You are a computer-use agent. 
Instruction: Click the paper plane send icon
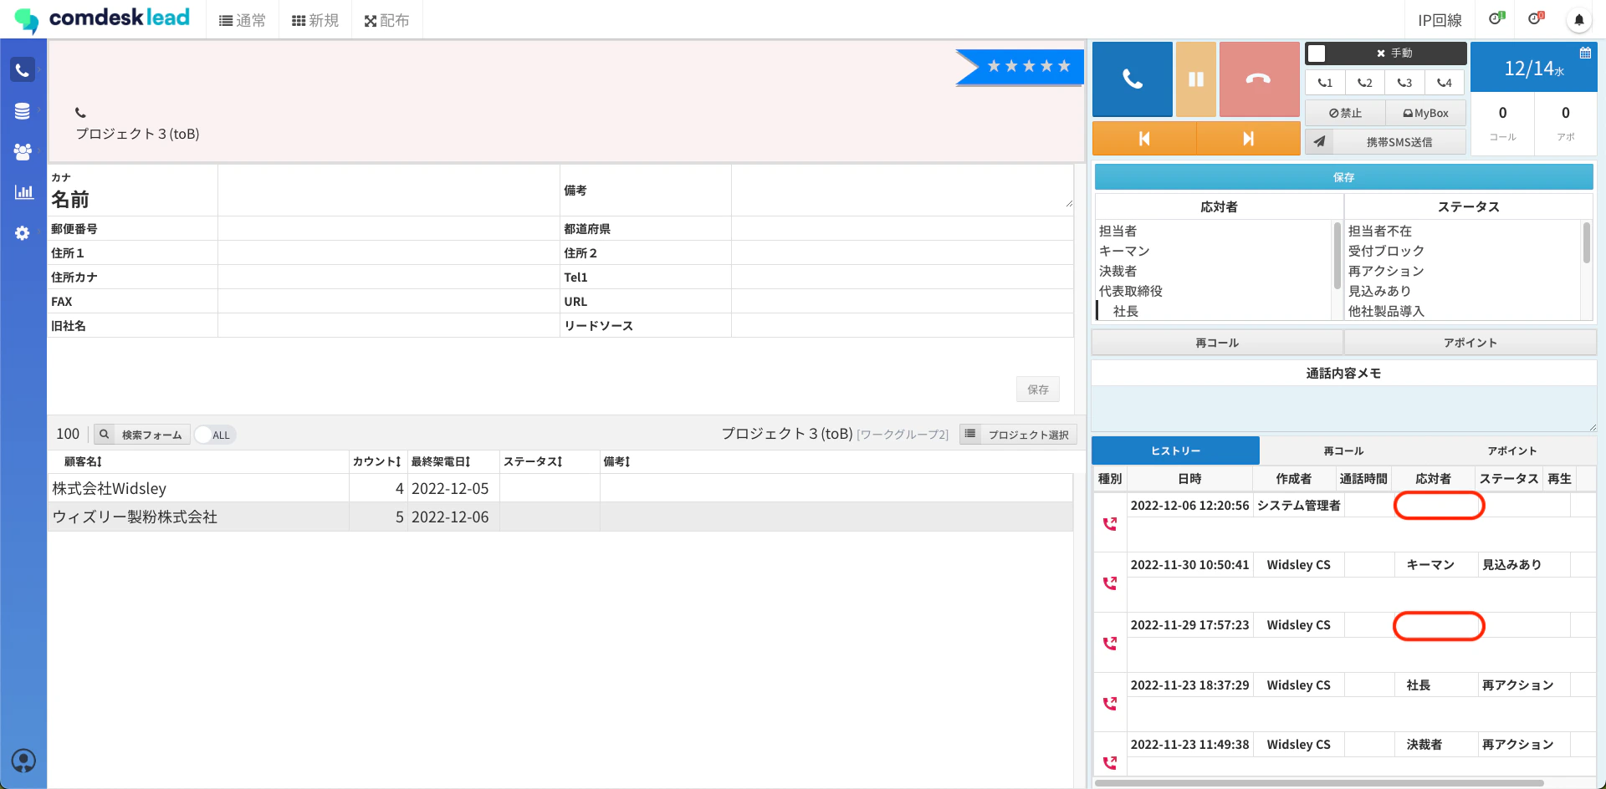1319,142
